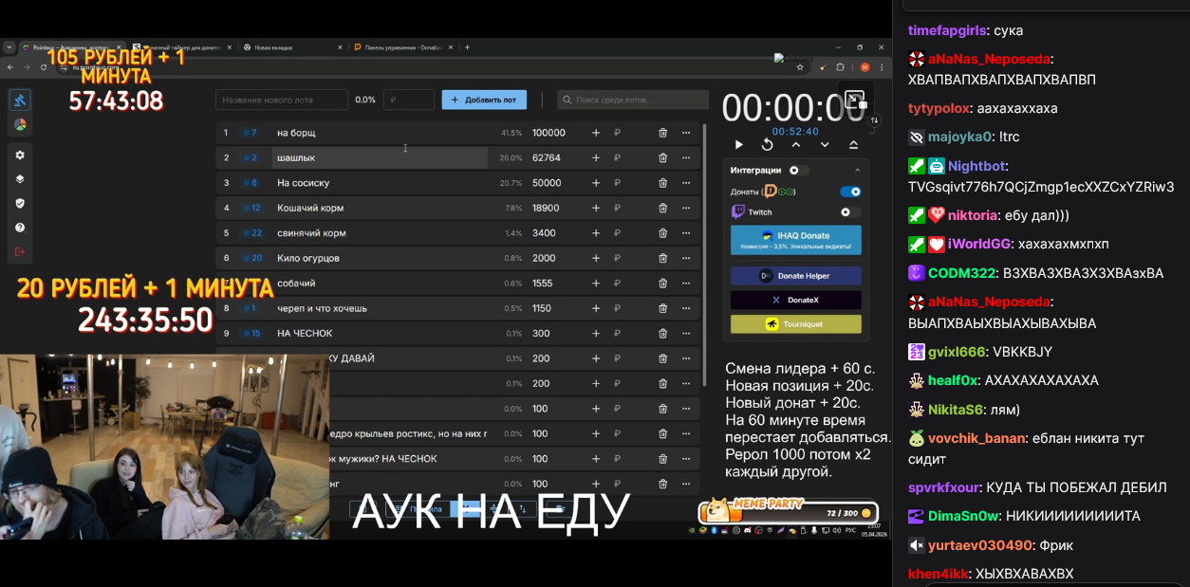The height and width of the screenshot is (587, 1190).
Task: Open three-dot menu for 'На сосиску'
Action: click(x=686, y=183)
